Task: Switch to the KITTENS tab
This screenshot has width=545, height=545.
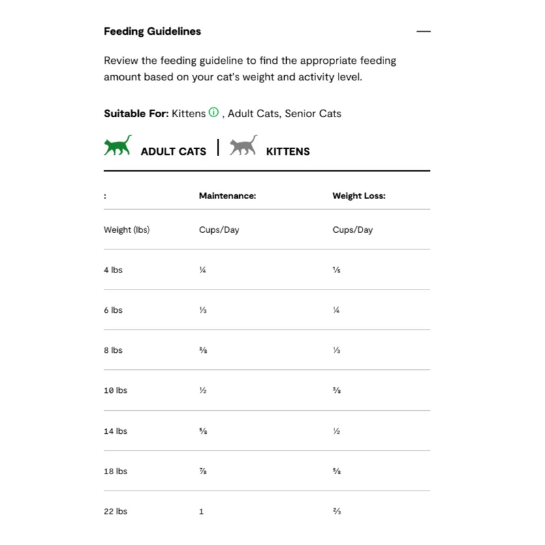Action: (x=287, y=151)
